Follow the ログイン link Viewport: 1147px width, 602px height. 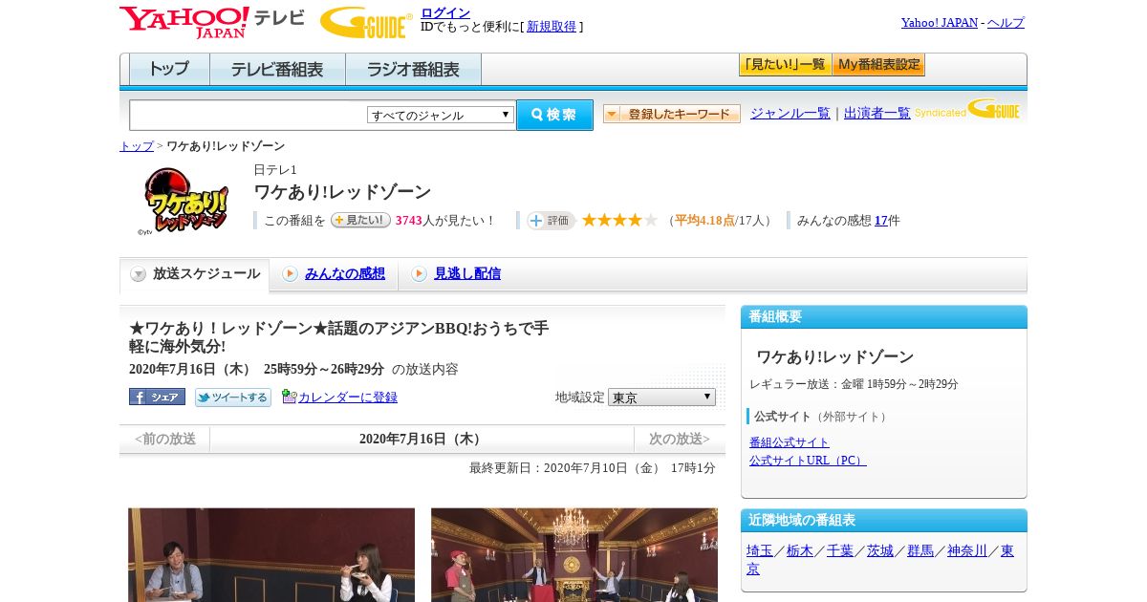(x=445, y=12)
